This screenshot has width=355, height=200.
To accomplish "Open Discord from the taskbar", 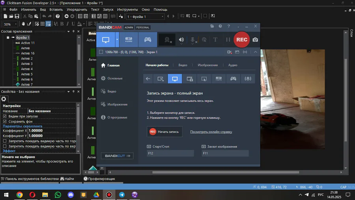I will click(x=71, y=194).
